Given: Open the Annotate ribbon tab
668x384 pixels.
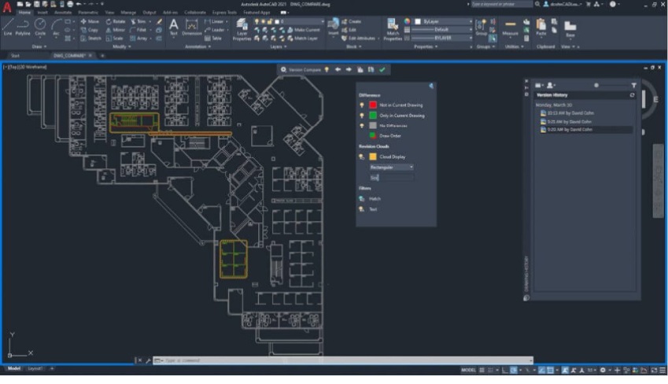Looking at the screenshot, I should [63, 13].
